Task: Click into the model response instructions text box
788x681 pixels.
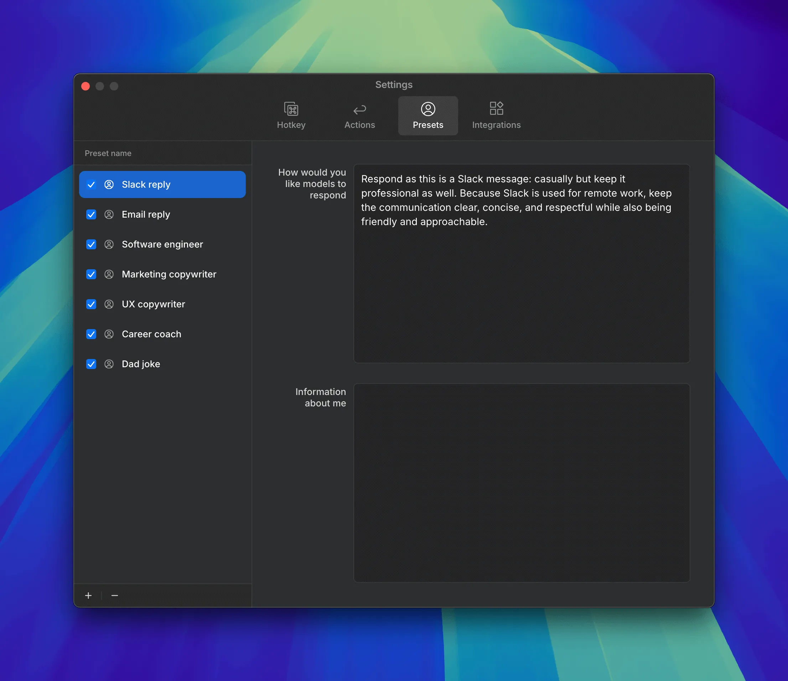Action: [x=522, y=289]
